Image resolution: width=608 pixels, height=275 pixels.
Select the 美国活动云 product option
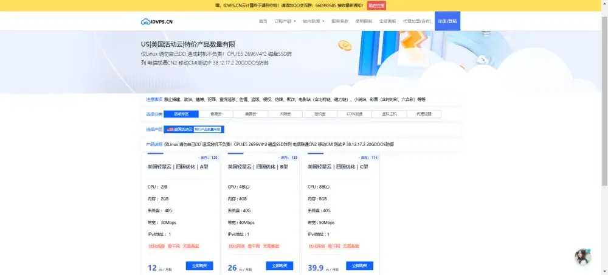(x=194, y=129)
